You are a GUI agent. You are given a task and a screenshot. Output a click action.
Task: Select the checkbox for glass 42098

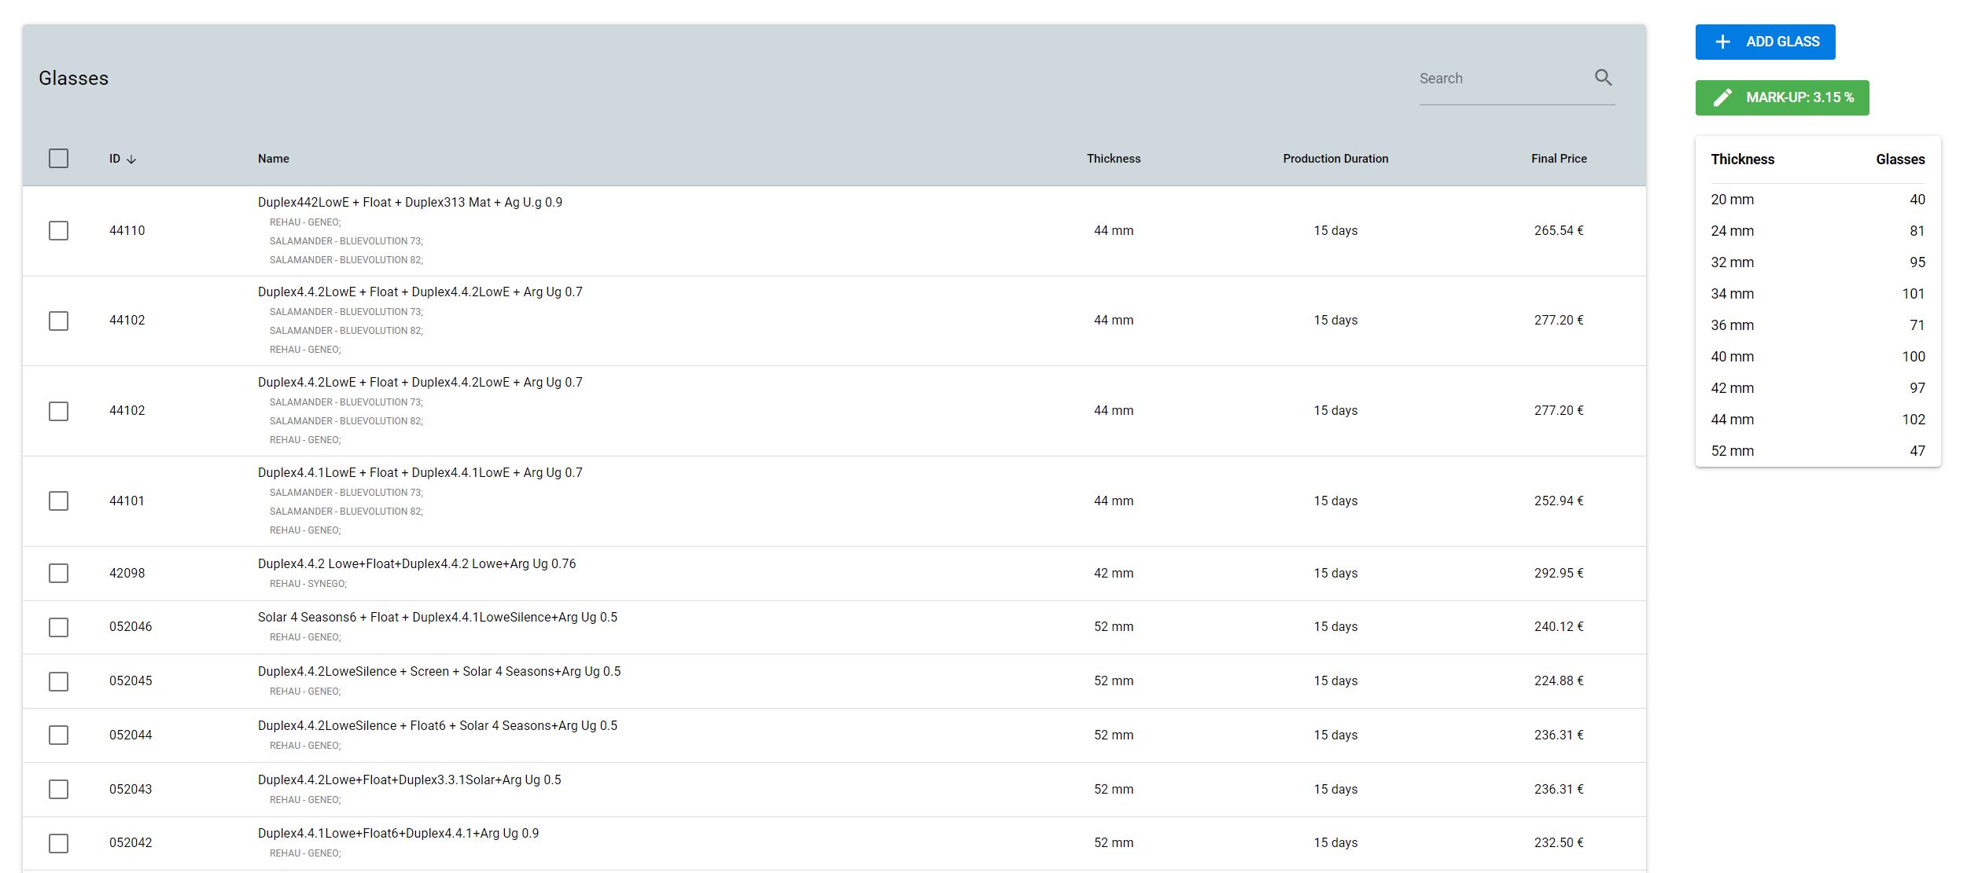pos(58,573)
